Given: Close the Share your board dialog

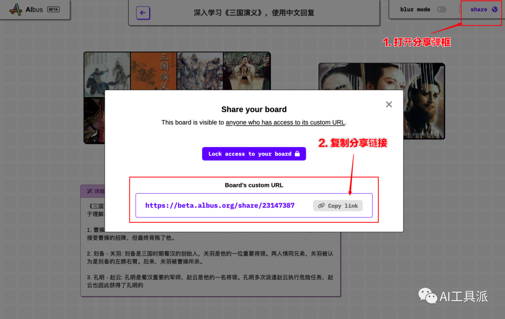Looking at the screenshot, I should (x=389, y=104).
